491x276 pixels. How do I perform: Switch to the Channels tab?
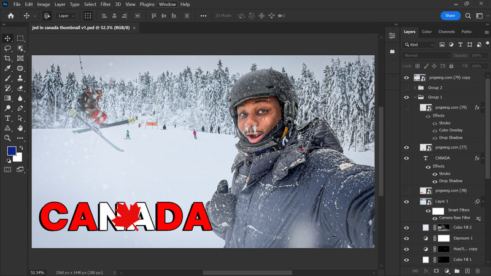pos(446,32)
